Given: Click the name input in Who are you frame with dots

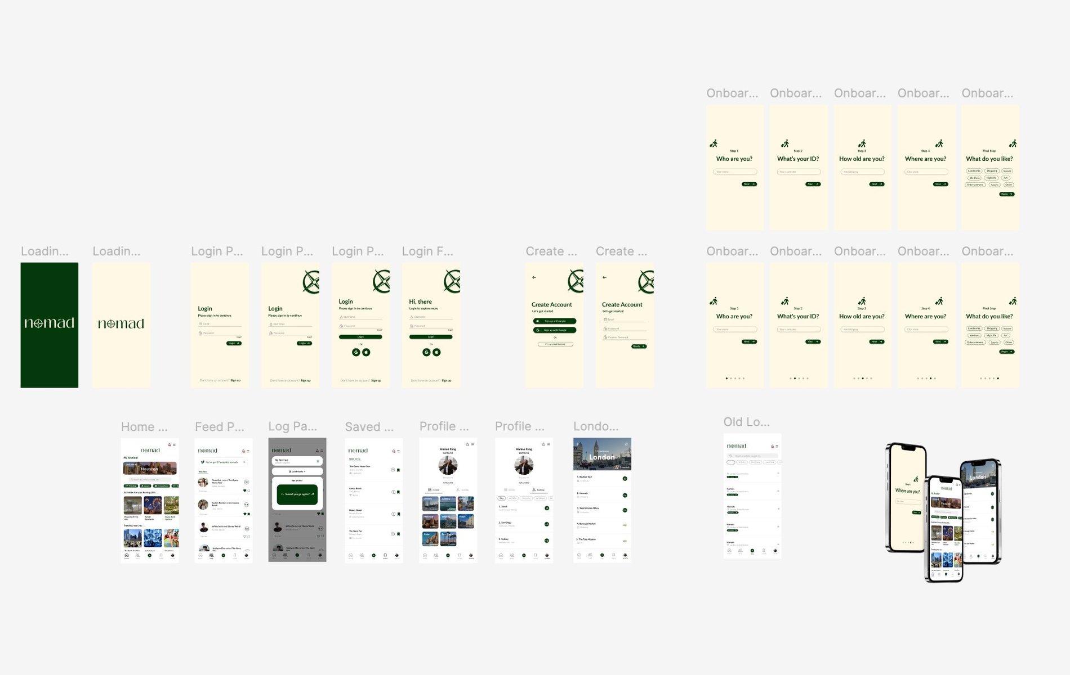Looking at the screenshot, I should 735,329.
